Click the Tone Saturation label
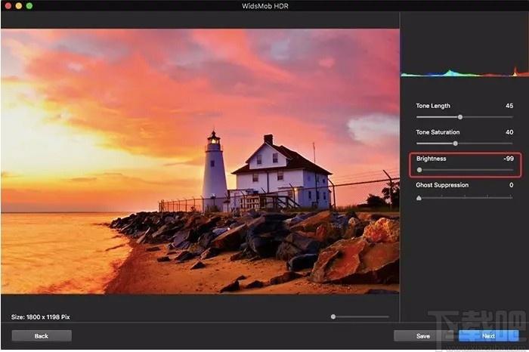 (x=438, y=132)
